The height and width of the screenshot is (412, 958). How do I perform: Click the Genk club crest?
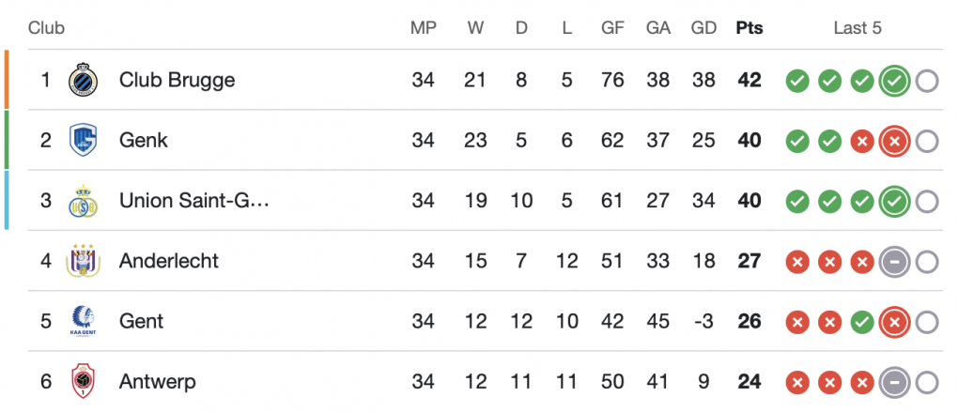click(x=83, y=140)
